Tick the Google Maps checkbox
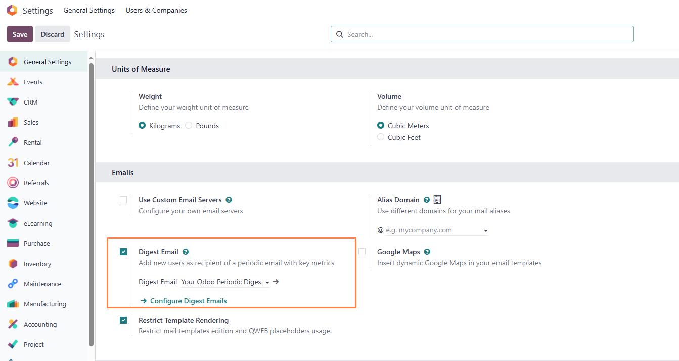 coord(362,252)
